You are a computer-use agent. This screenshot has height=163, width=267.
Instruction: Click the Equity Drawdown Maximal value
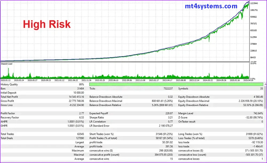click(249, 101)
